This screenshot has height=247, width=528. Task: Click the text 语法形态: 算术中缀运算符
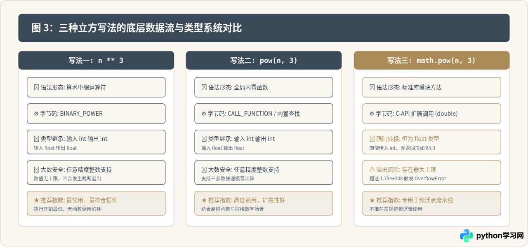pyautogui.click(x=73, y=87)
